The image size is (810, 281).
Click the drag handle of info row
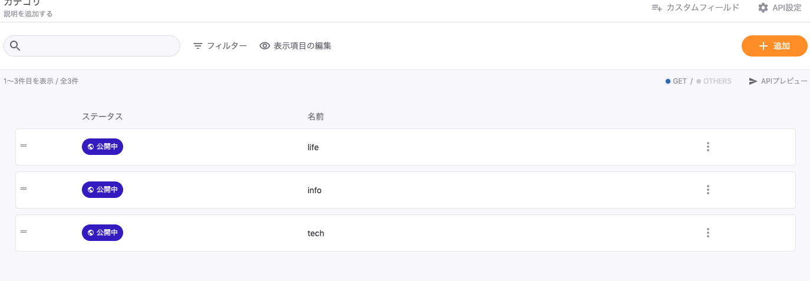[24, 189]
